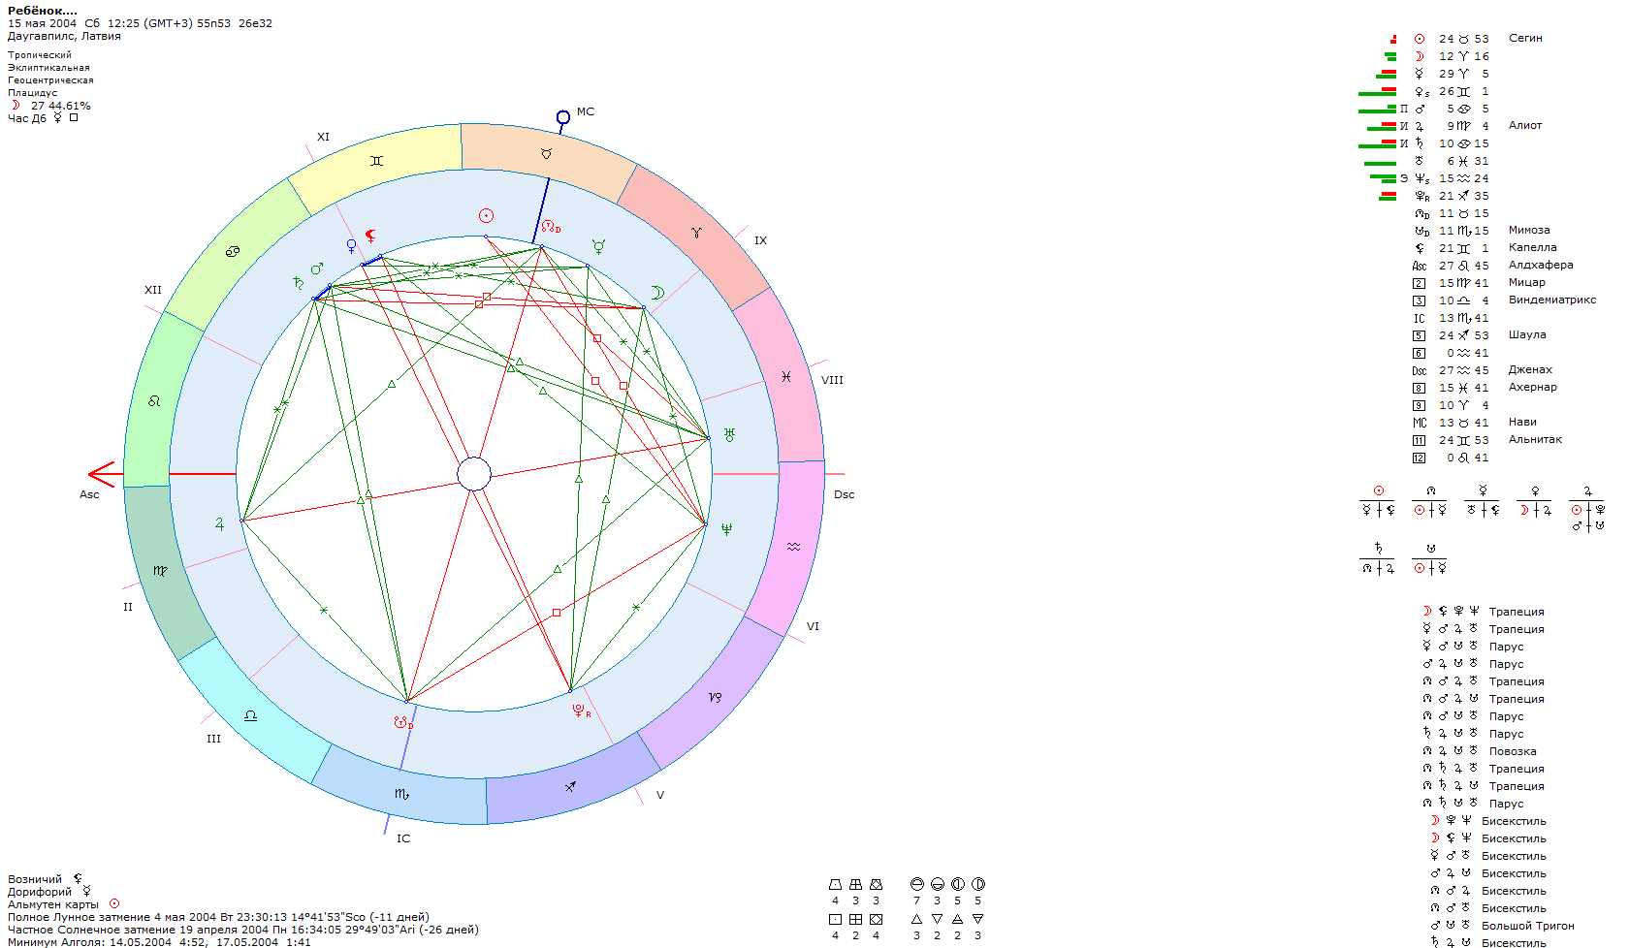
Task: Click the upward triangle element symbol at bottom
Action: point(916,919)
